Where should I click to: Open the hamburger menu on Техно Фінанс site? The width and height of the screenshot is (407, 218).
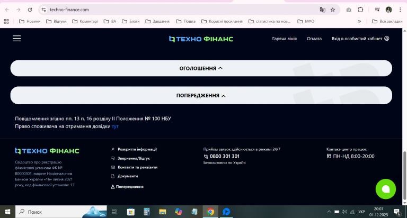[16, 39]
